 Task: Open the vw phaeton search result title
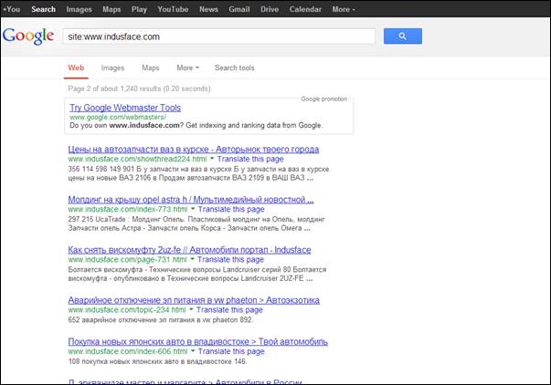click(x=194, y=299)
